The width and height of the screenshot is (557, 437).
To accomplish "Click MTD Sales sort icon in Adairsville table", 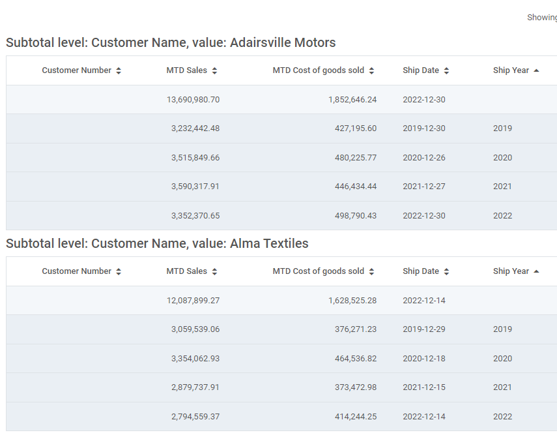I will coord(214,70).
